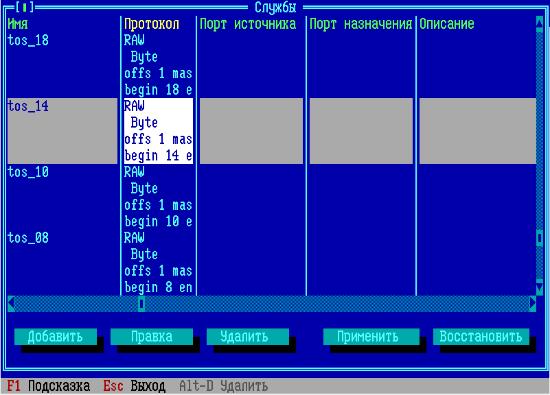Click the Протокол column header

click(x=152, y=24)
